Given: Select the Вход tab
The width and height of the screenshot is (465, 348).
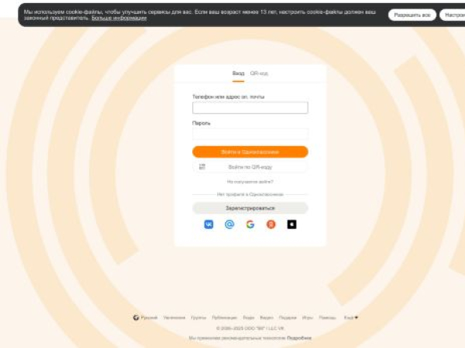Looking at the screenshot, I should point(238,73).
